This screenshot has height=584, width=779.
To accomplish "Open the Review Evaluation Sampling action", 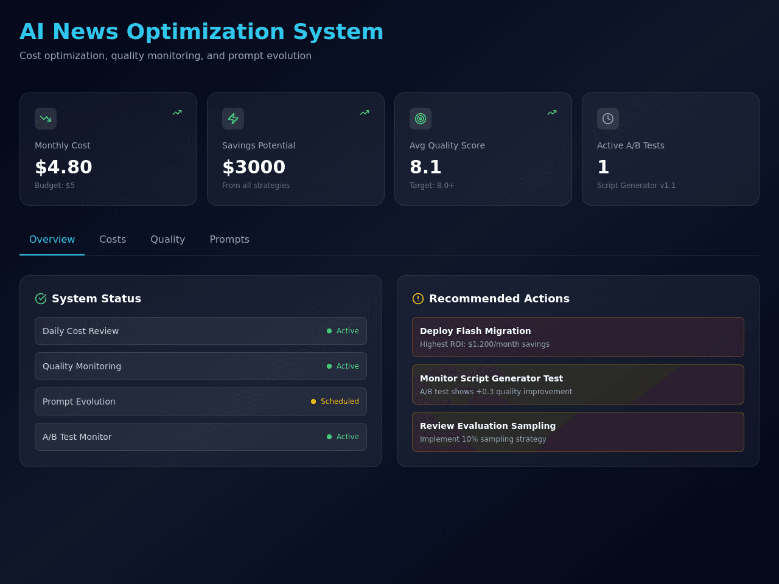I will tap(578, 432).
